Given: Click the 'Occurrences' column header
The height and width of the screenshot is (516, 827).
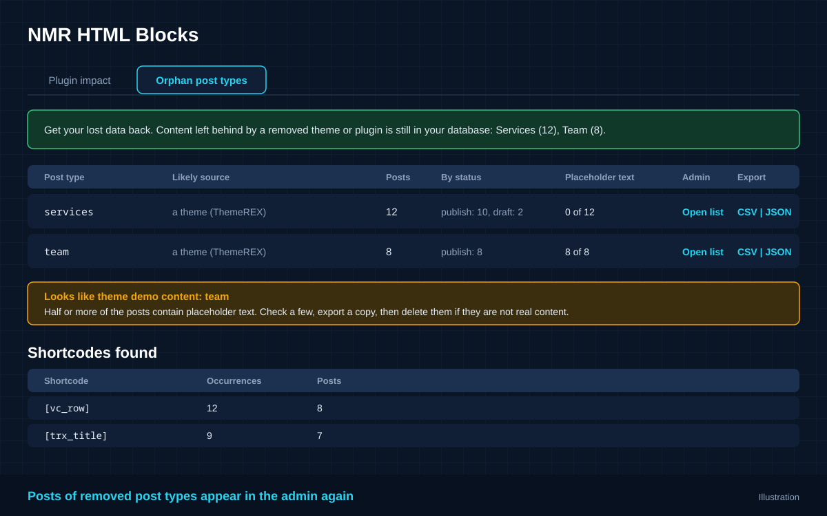Looking at the screenshot, I should pyautogui.click(x=234, y=380).
